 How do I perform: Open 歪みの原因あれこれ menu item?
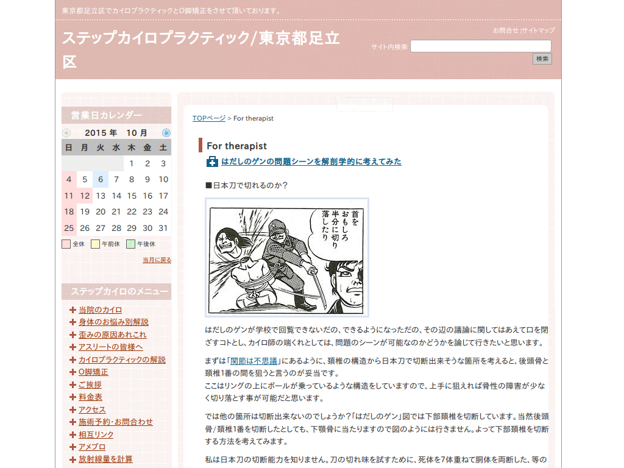tap(113, 335)
